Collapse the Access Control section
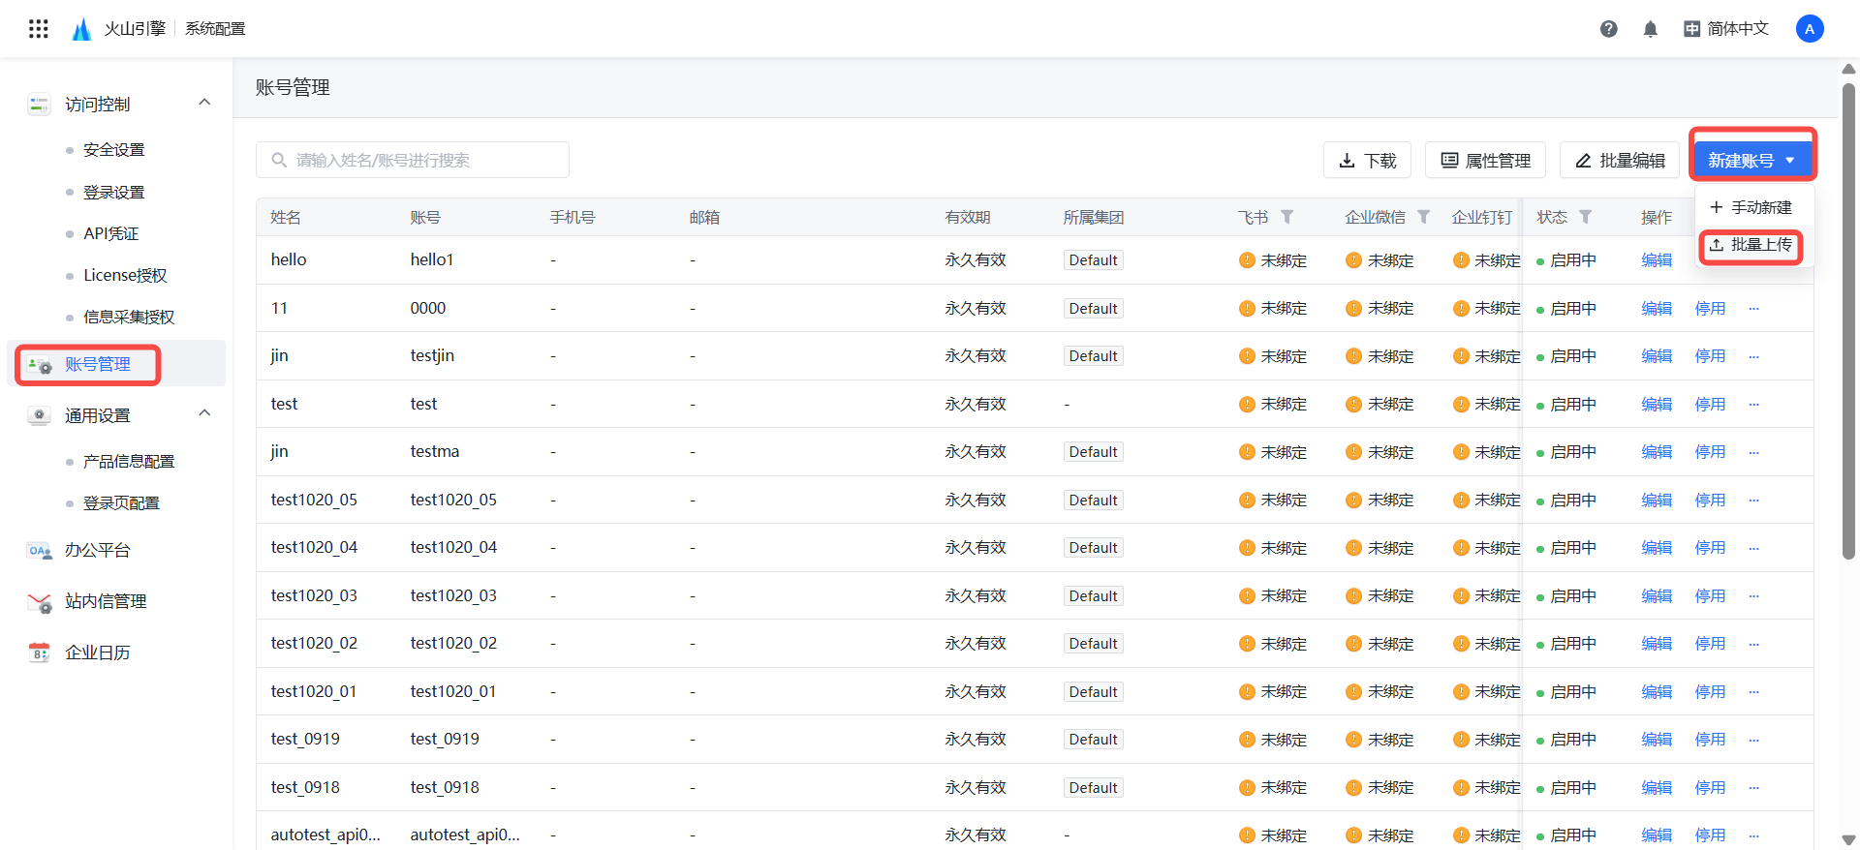1860x850 pixels. point(204,103)
